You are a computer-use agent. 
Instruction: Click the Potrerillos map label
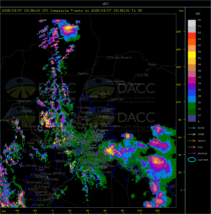click(42, 140)
